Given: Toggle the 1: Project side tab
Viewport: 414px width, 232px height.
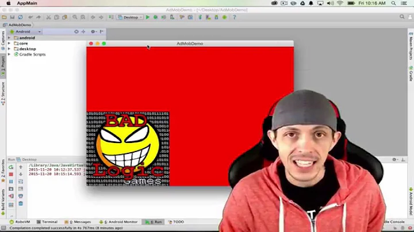Looking at the screenshot, I should pyautogui.click(x=3, y=66).
